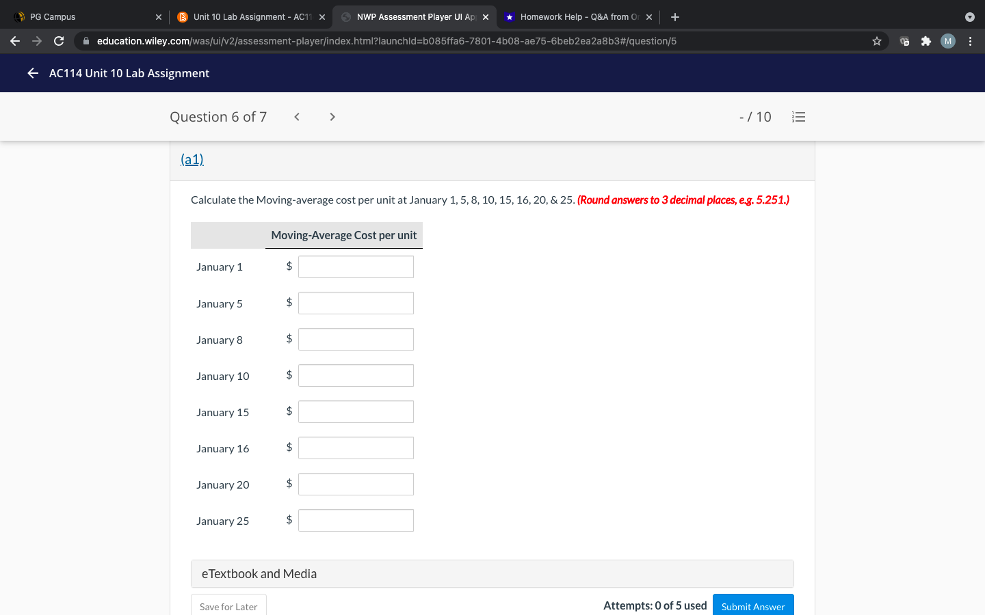Open the numbered question list icon
985x615 pixels.
point(798,116)
